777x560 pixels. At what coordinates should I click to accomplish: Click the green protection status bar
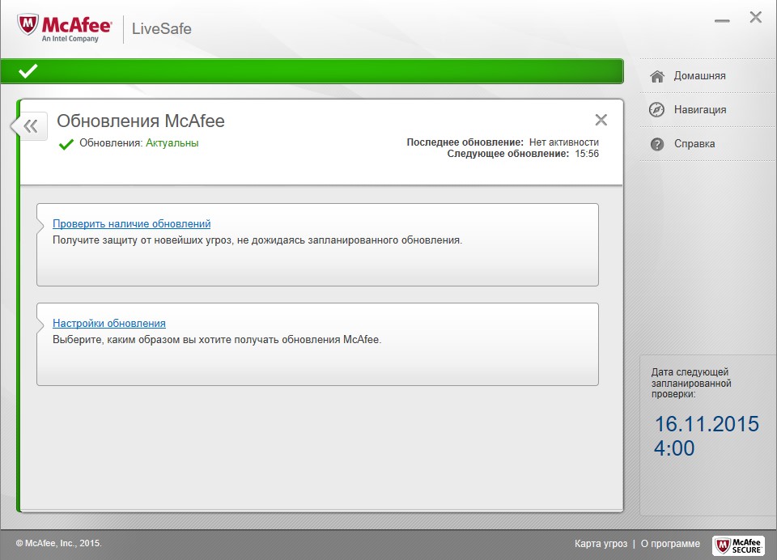[x=312, y=71]
